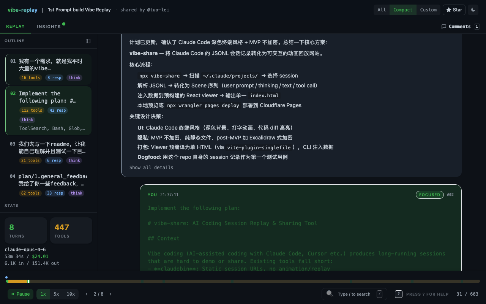
Task: Set playback speed to 10x
Action: point(71,294)
